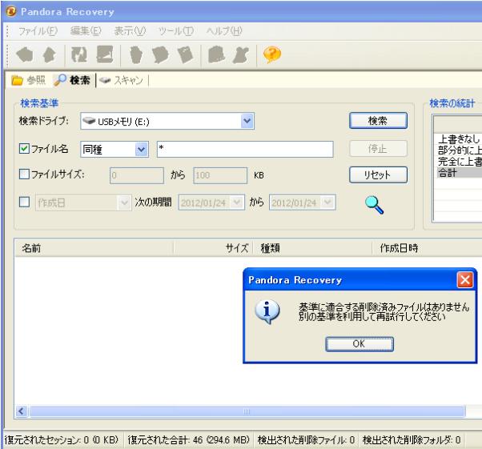The width and height of the screenshot is (482, 449).
Task: Sort by the 作成日時 column header
Action: pos(428,248)
